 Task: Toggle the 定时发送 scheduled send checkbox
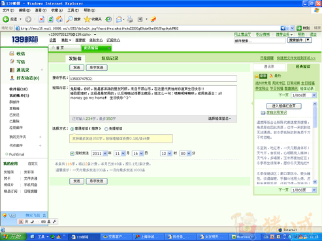coord(72,154)
